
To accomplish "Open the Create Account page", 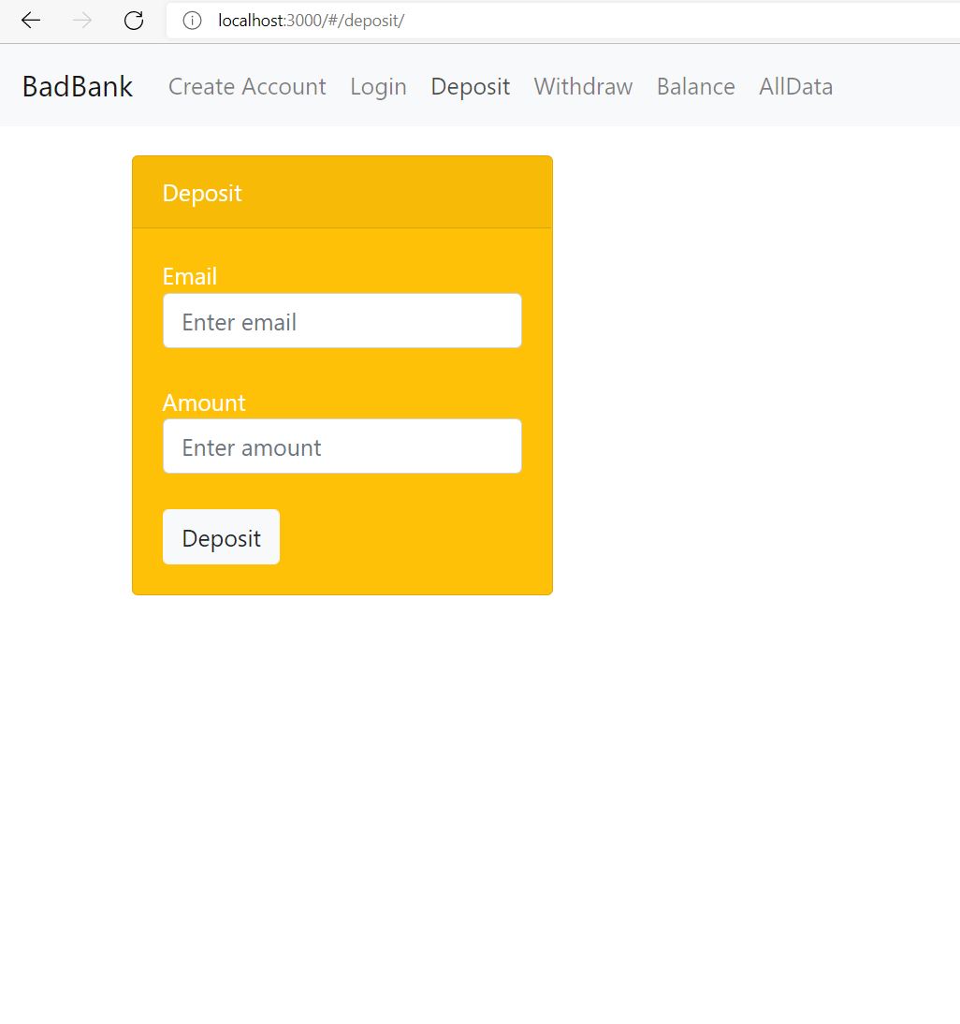I will coord(246,86).
